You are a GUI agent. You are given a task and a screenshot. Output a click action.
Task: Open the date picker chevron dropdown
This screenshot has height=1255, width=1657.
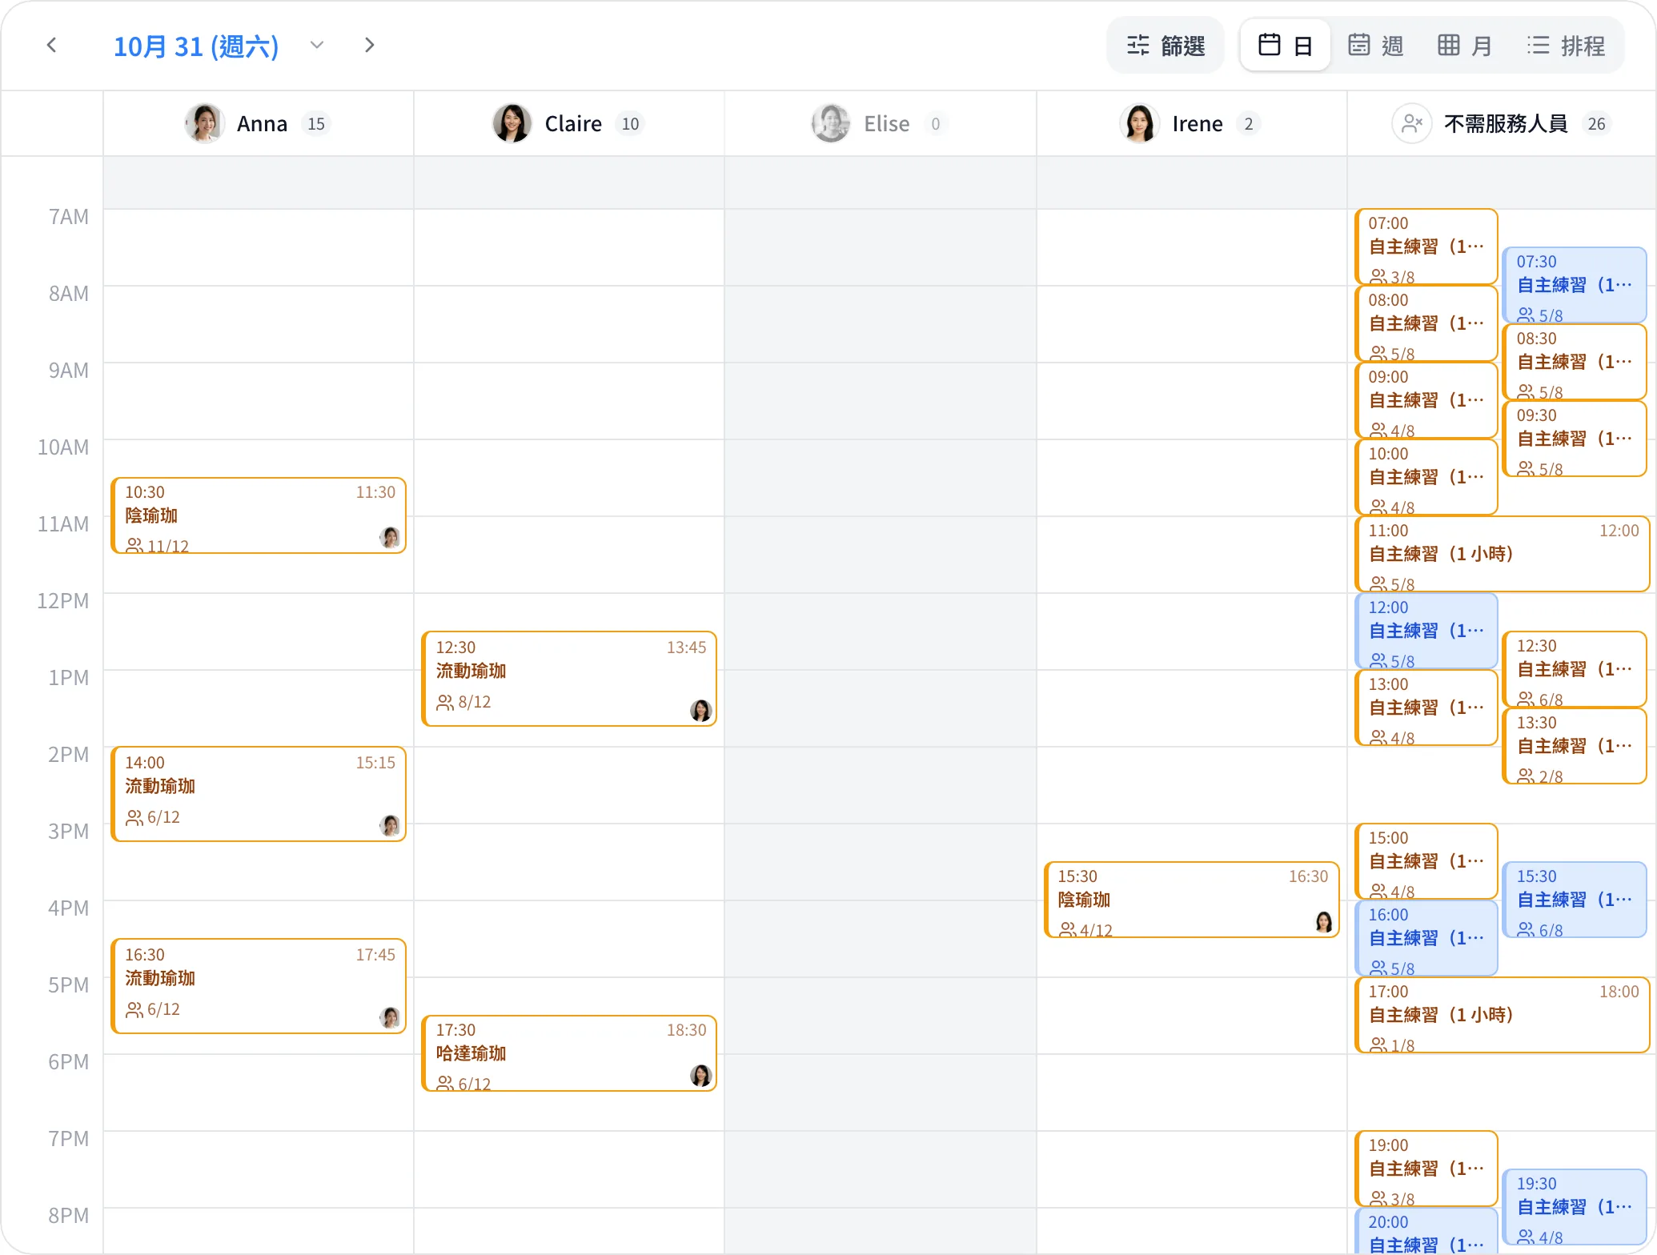tap(317, 46)
